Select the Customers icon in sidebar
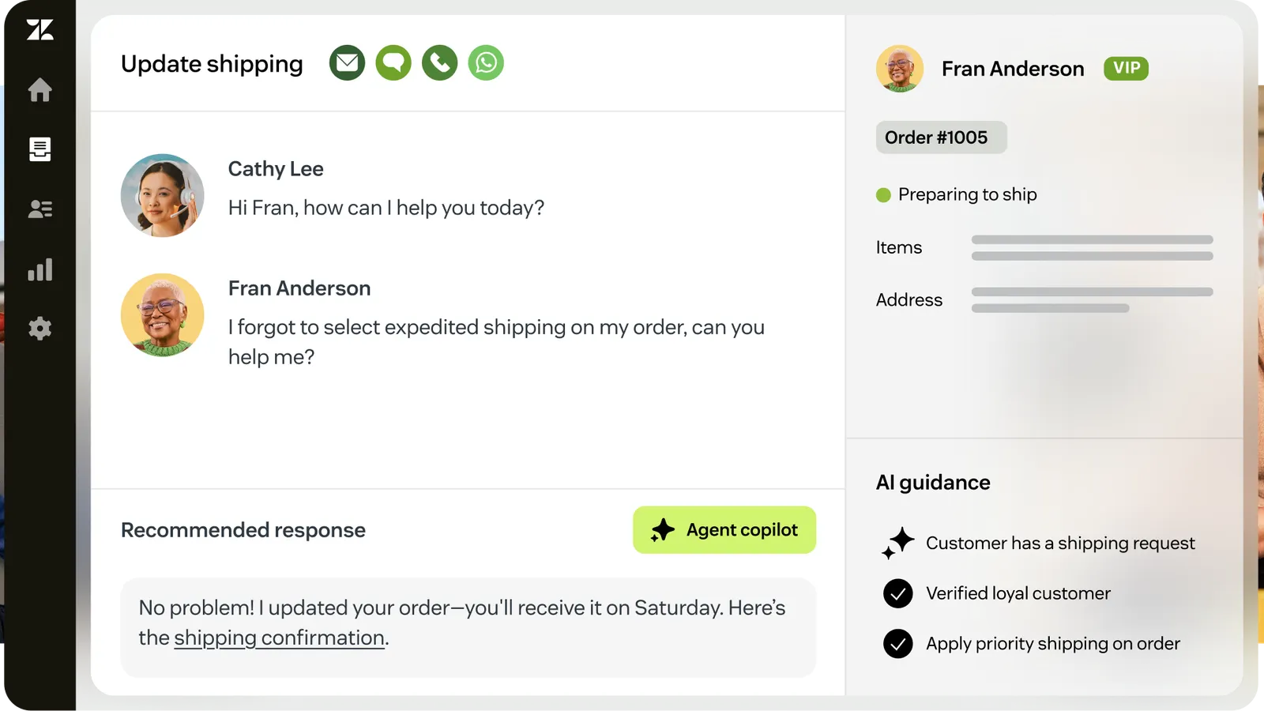The height and width of the screenshot is (711, 1264). (x=39, y=208)
